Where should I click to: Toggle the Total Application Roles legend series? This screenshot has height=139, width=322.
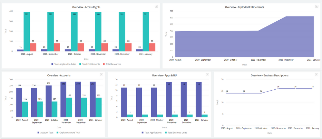[x=64, y=64]
